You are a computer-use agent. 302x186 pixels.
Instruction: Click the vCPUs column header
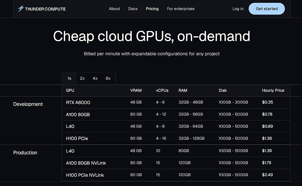162,90
